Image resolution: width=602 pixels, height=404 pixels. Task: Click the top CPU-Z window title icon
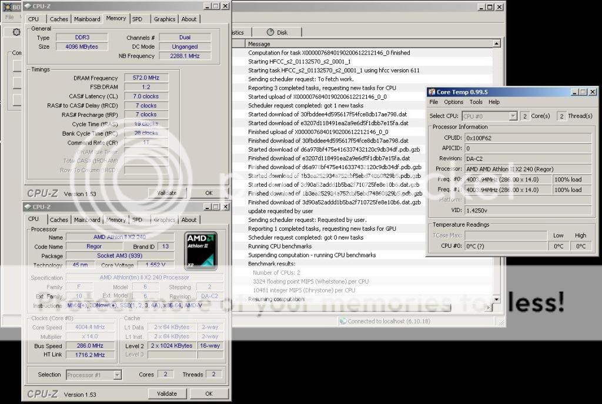[28, 6]
